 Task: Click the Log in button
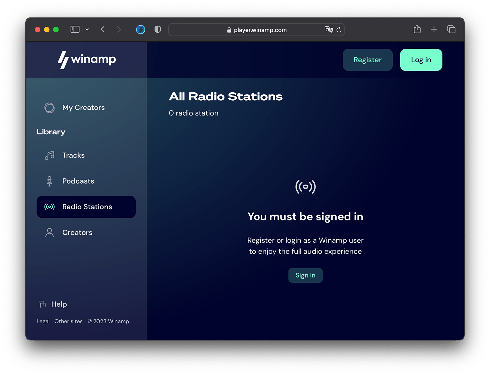tap(421, 60)
